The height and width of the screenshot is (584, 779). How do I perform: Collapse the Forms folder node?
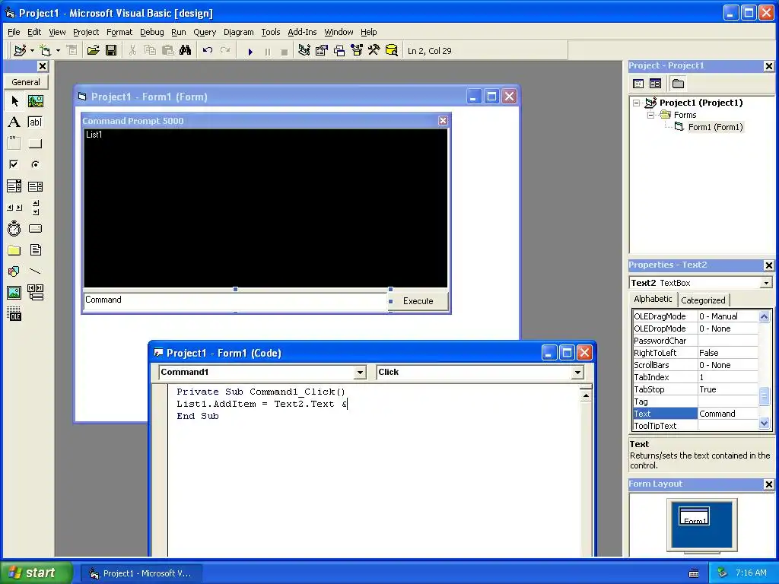(x=650, y=116)
